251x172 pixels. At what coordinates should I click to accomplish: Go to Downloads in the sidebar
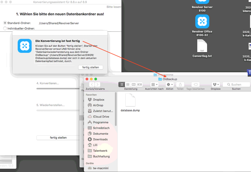(x=100, y=139)
